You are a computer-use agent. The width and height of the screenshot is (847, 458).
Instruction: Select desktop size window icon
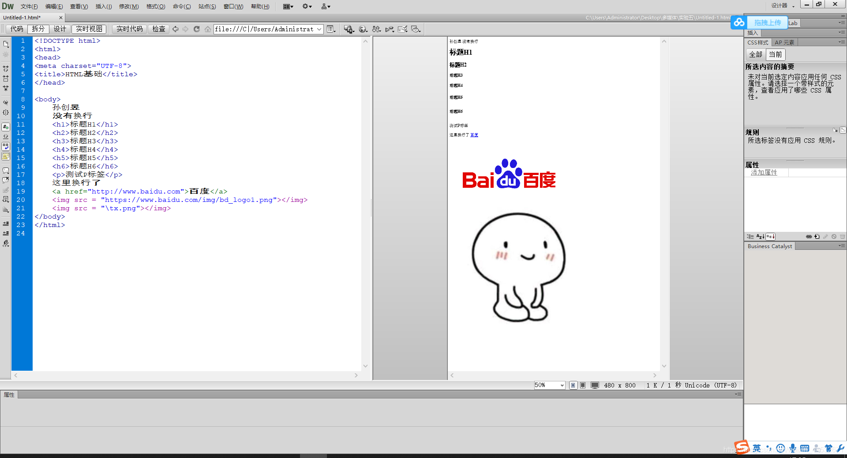click(595, 385)
